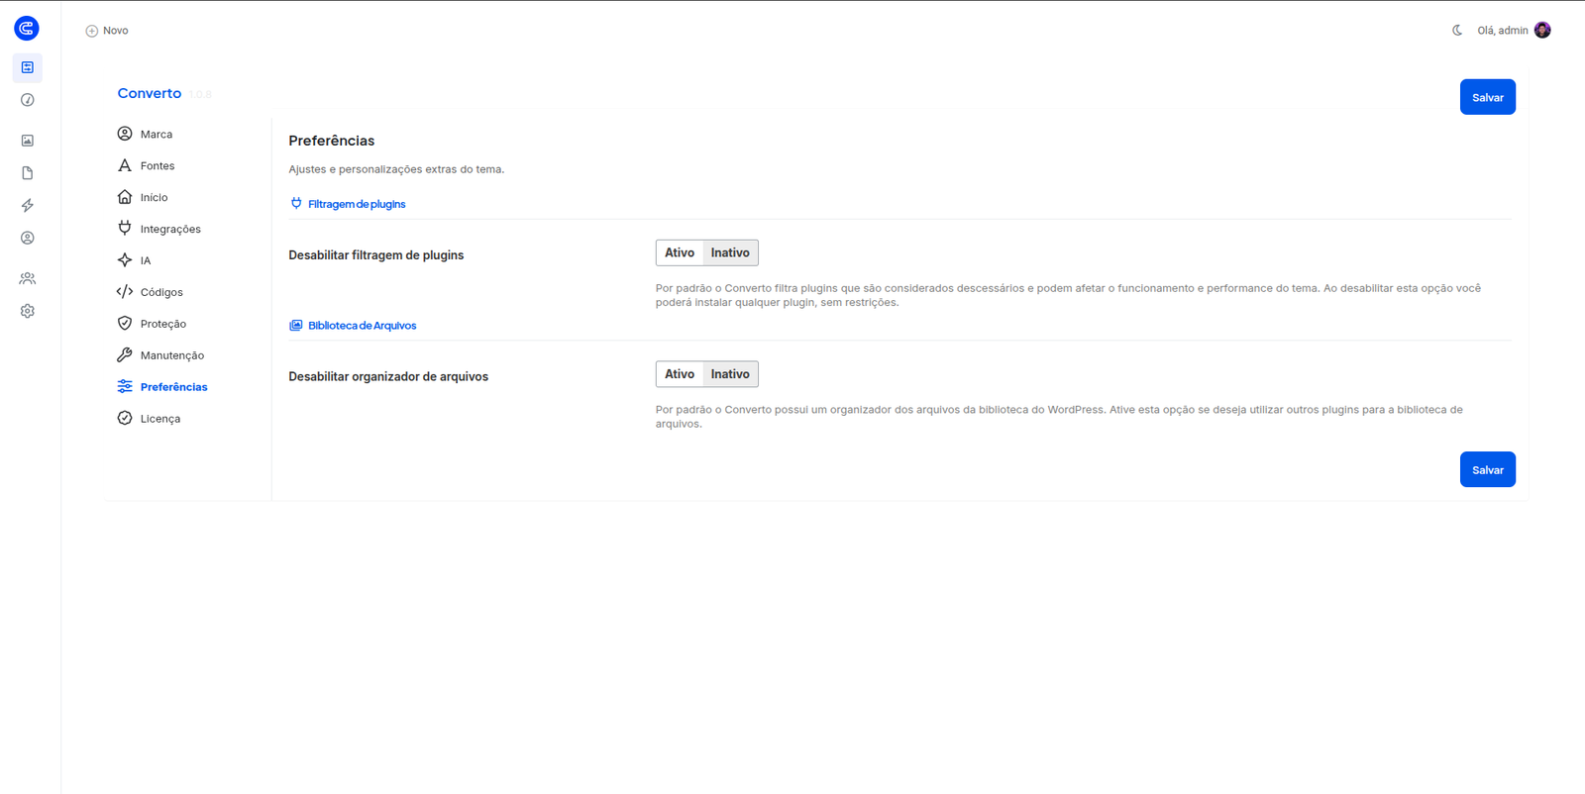Click the Marca person icon
The image size is (1585, 794).
[125, 134]
